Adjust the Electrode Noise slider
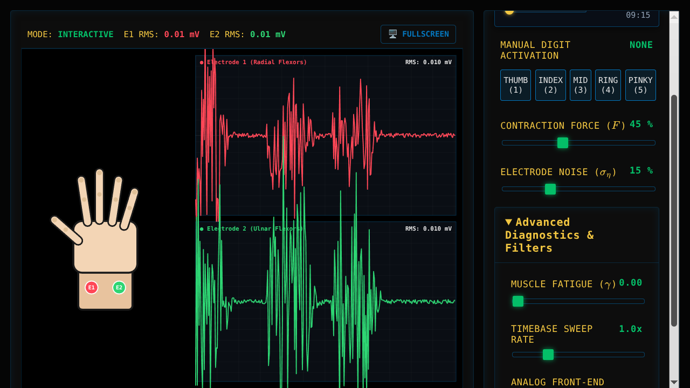Image resolution: width=690 pixels, height=388 pixels. [578, 189]
